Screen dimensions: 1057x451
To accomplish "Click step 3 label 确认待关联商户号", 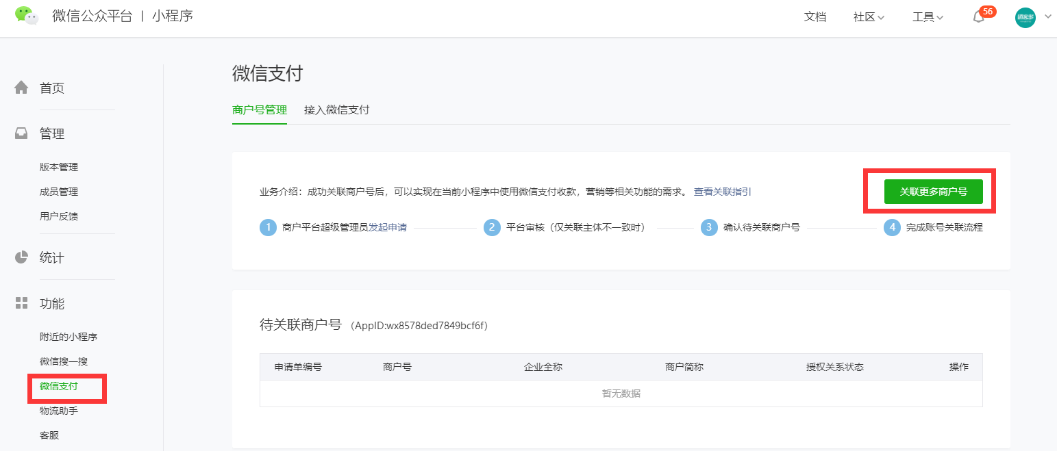I will click(x=762, y=227).
